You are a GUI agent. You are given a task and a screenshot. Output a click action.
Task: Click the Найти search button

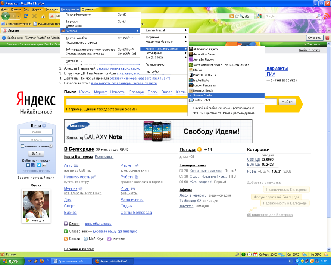click(x=287, y=102)
